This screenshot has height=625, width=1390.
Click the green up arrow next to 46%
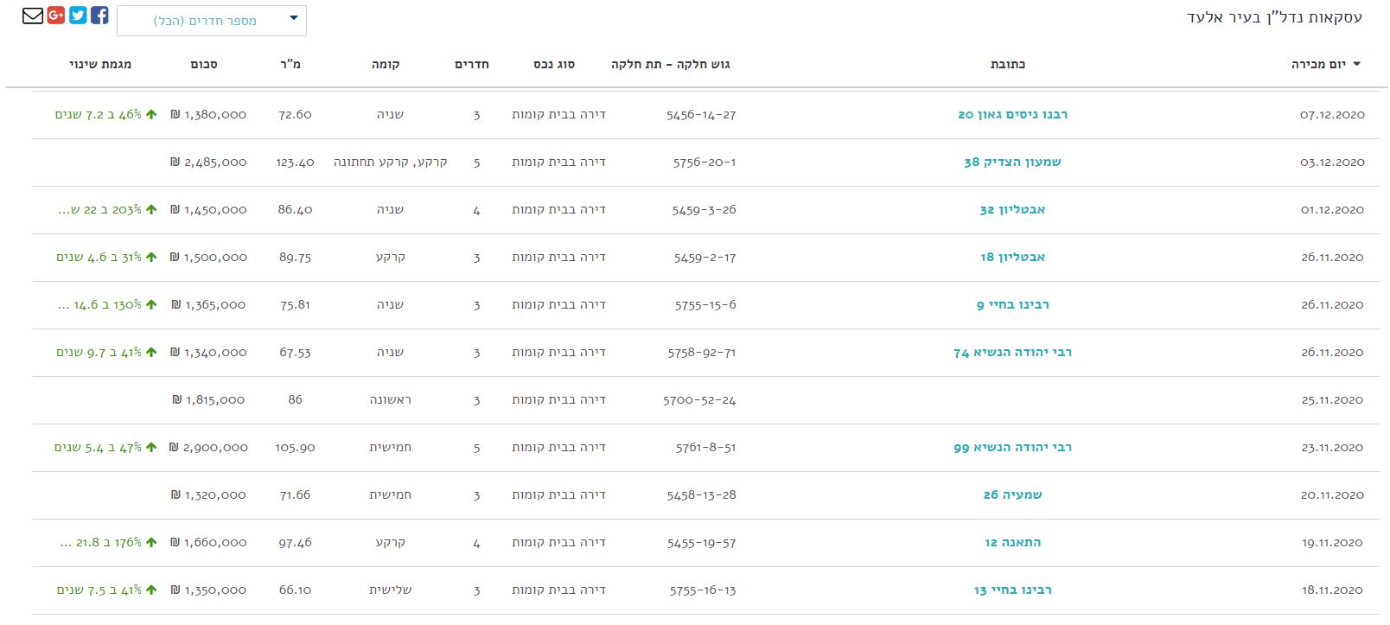pyautogui.click(x=151, y=114)
